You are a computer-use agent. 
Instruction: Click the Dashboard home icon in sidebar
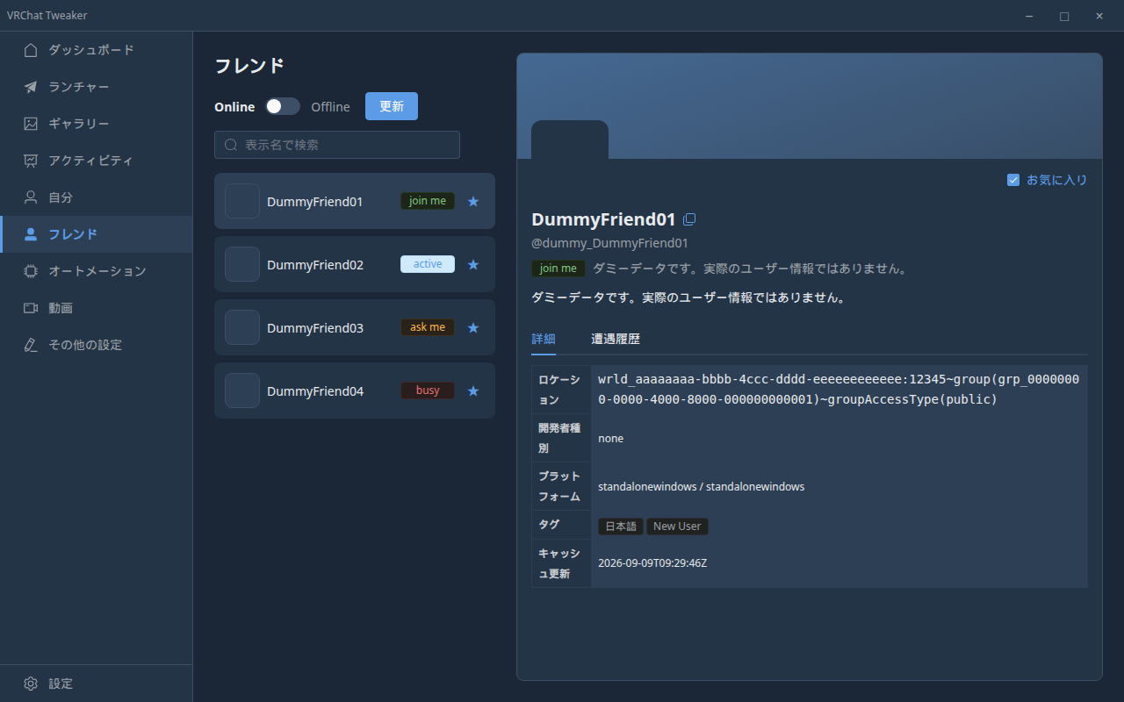click(x=31, y=50)
